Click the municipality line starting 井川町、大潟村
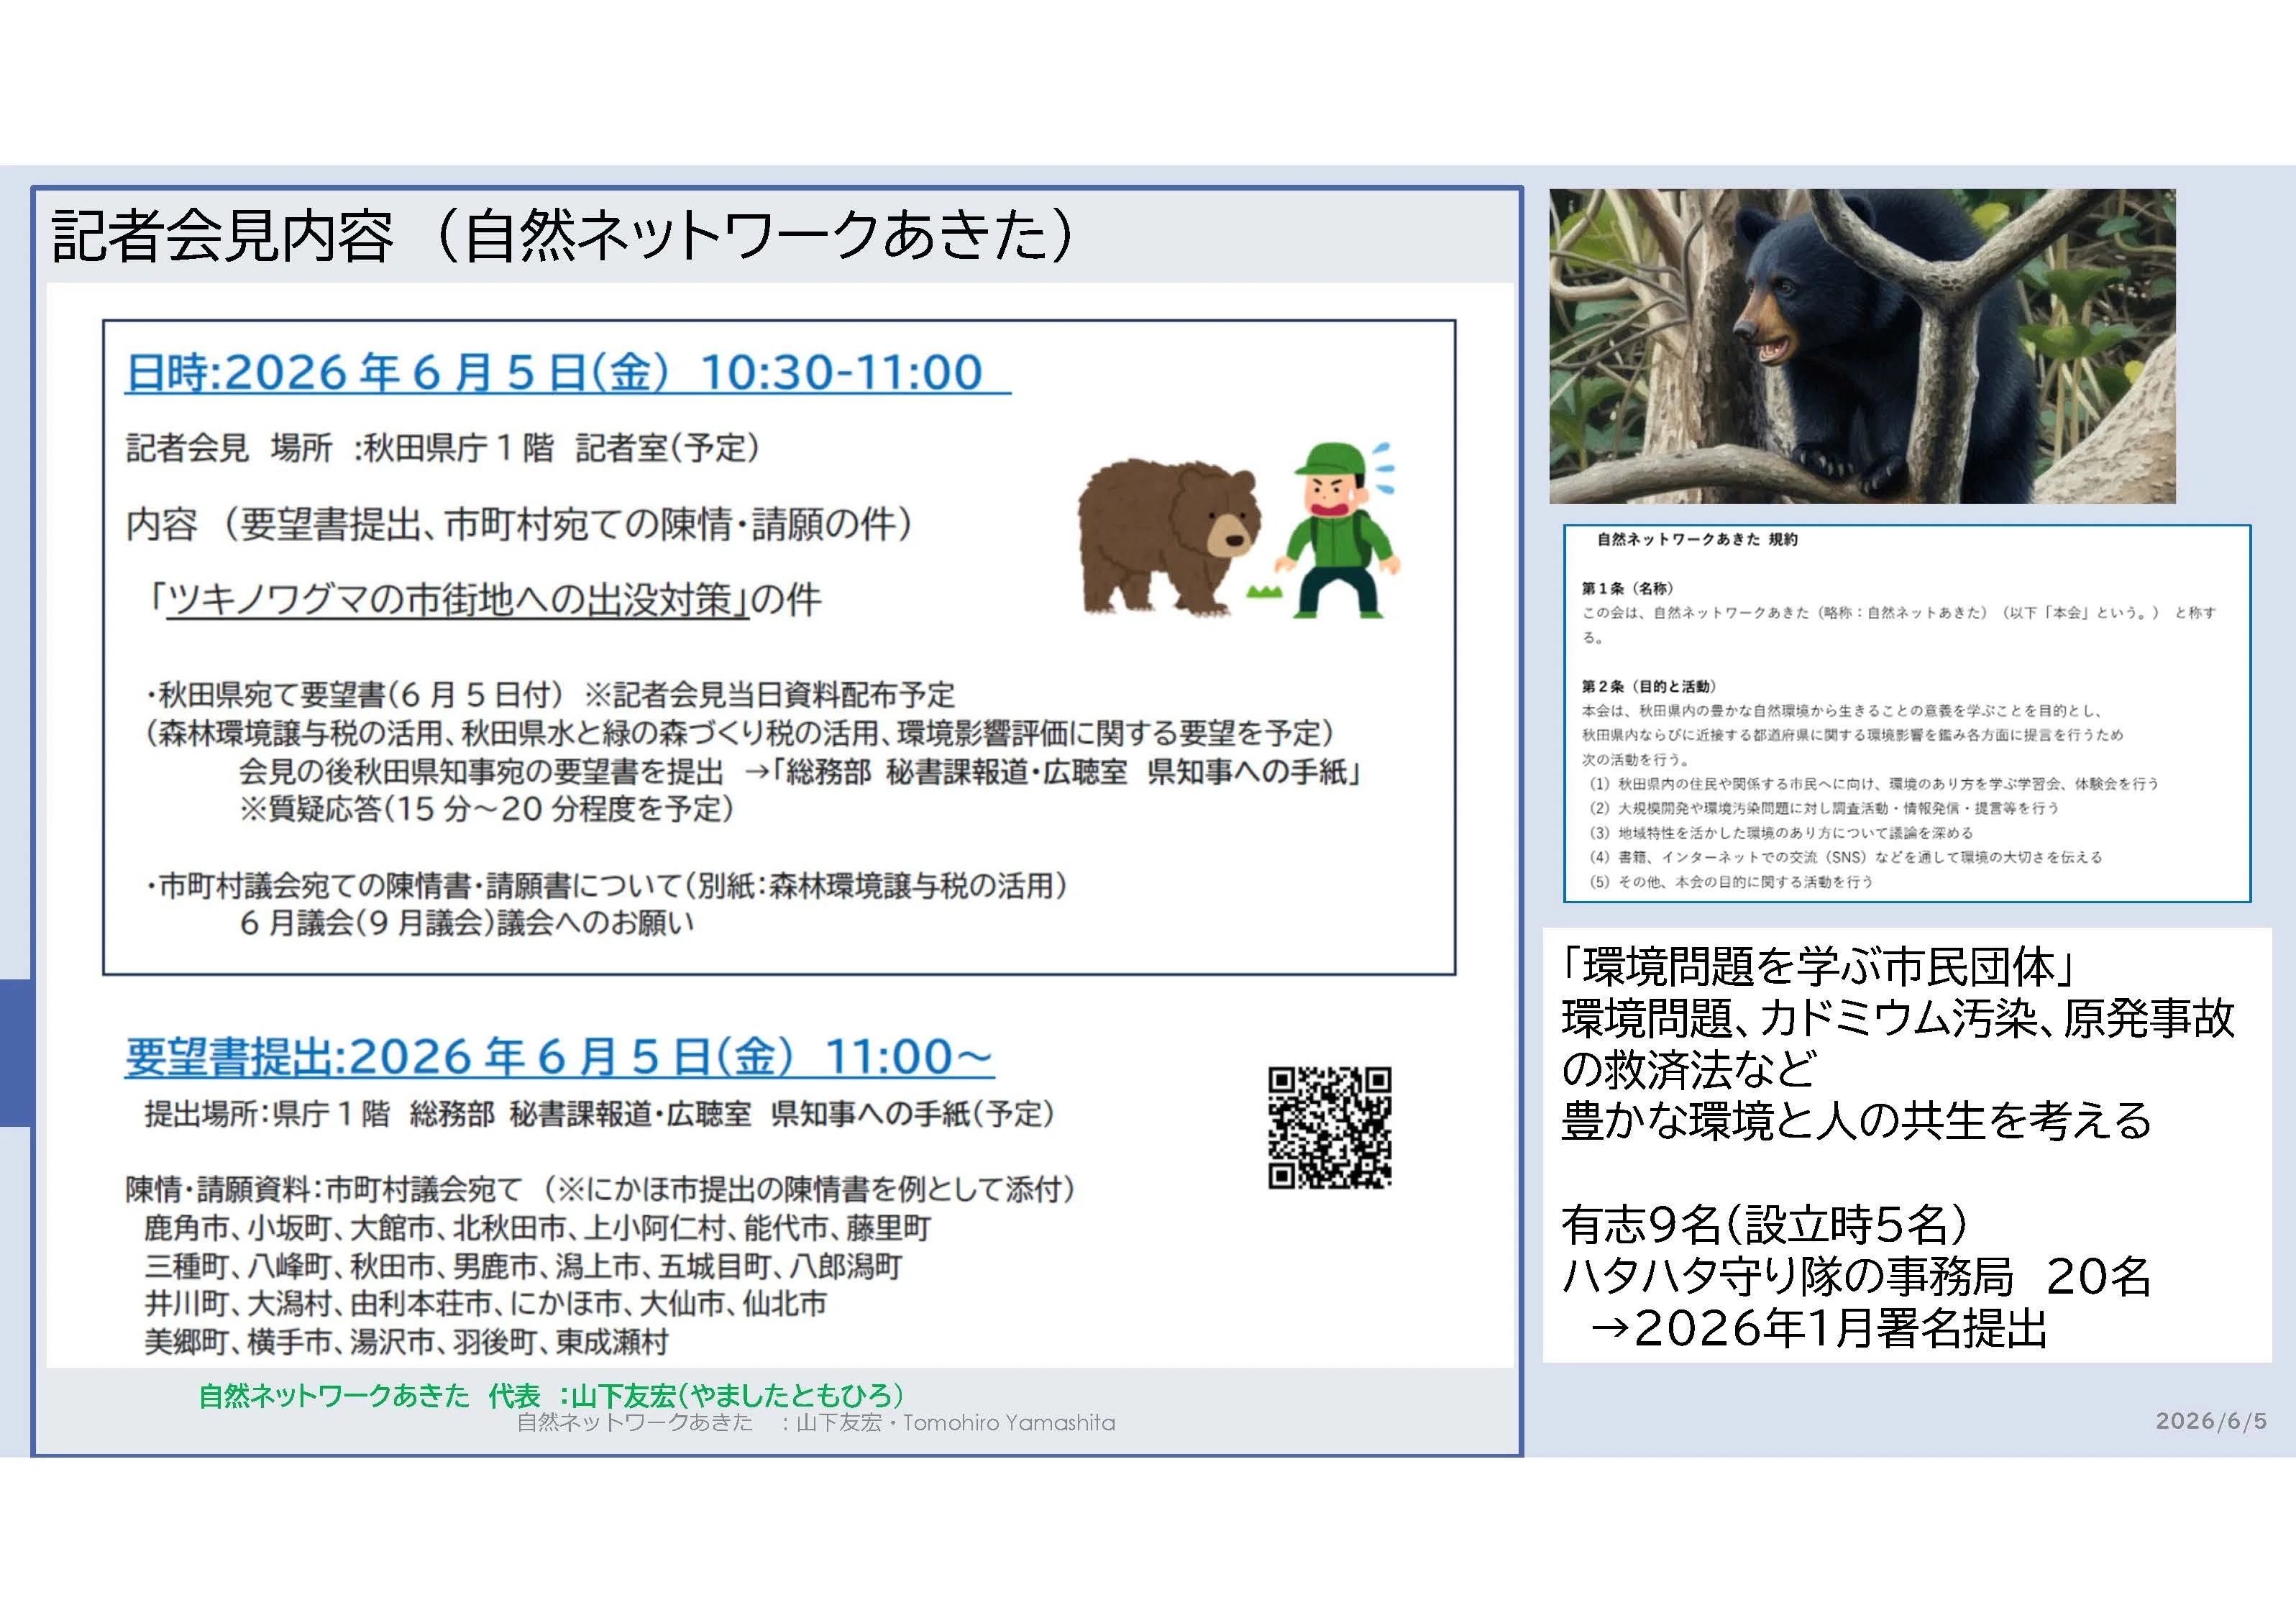 [x=485, y=1304]
